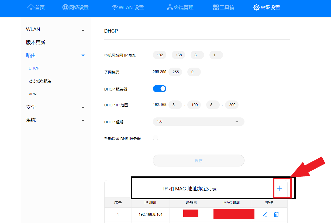Select 系统 in the sidebar
Screen dimensions: 331x223
pyautogui.click(x=31, y=120)
